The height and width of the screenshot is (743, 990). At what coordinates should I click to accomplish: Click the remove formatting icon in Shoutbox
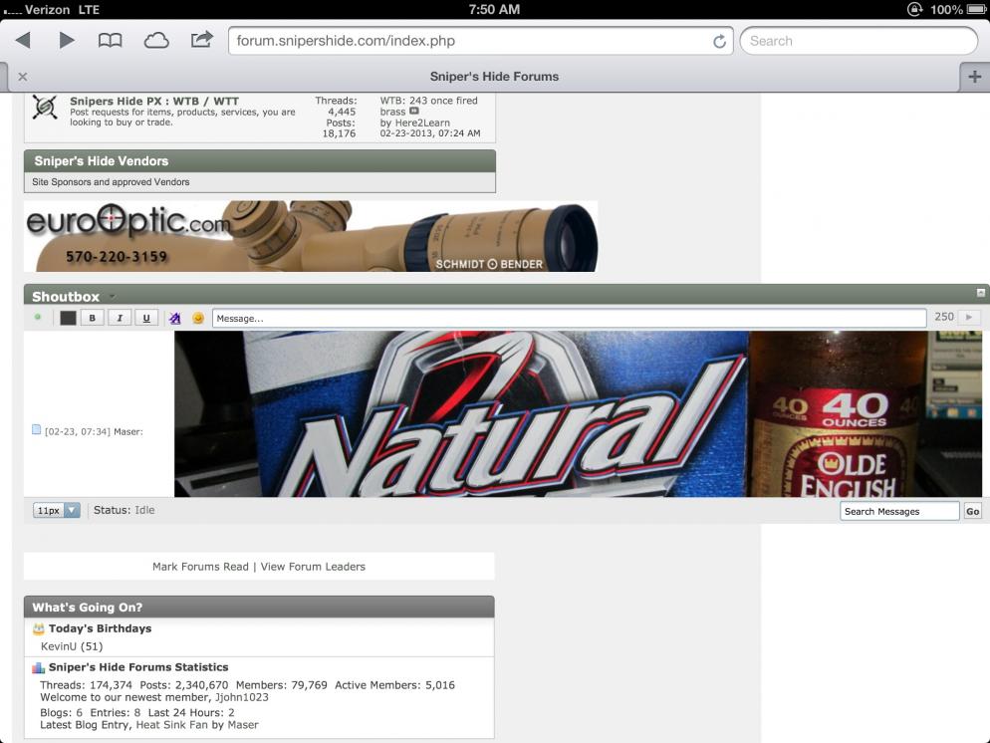(175, 318)
